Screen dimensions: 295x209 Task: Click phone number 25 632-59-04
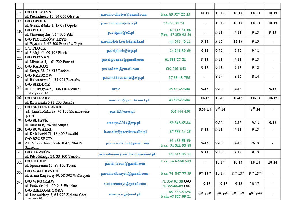pyautogui.click(x=179, y=89)
